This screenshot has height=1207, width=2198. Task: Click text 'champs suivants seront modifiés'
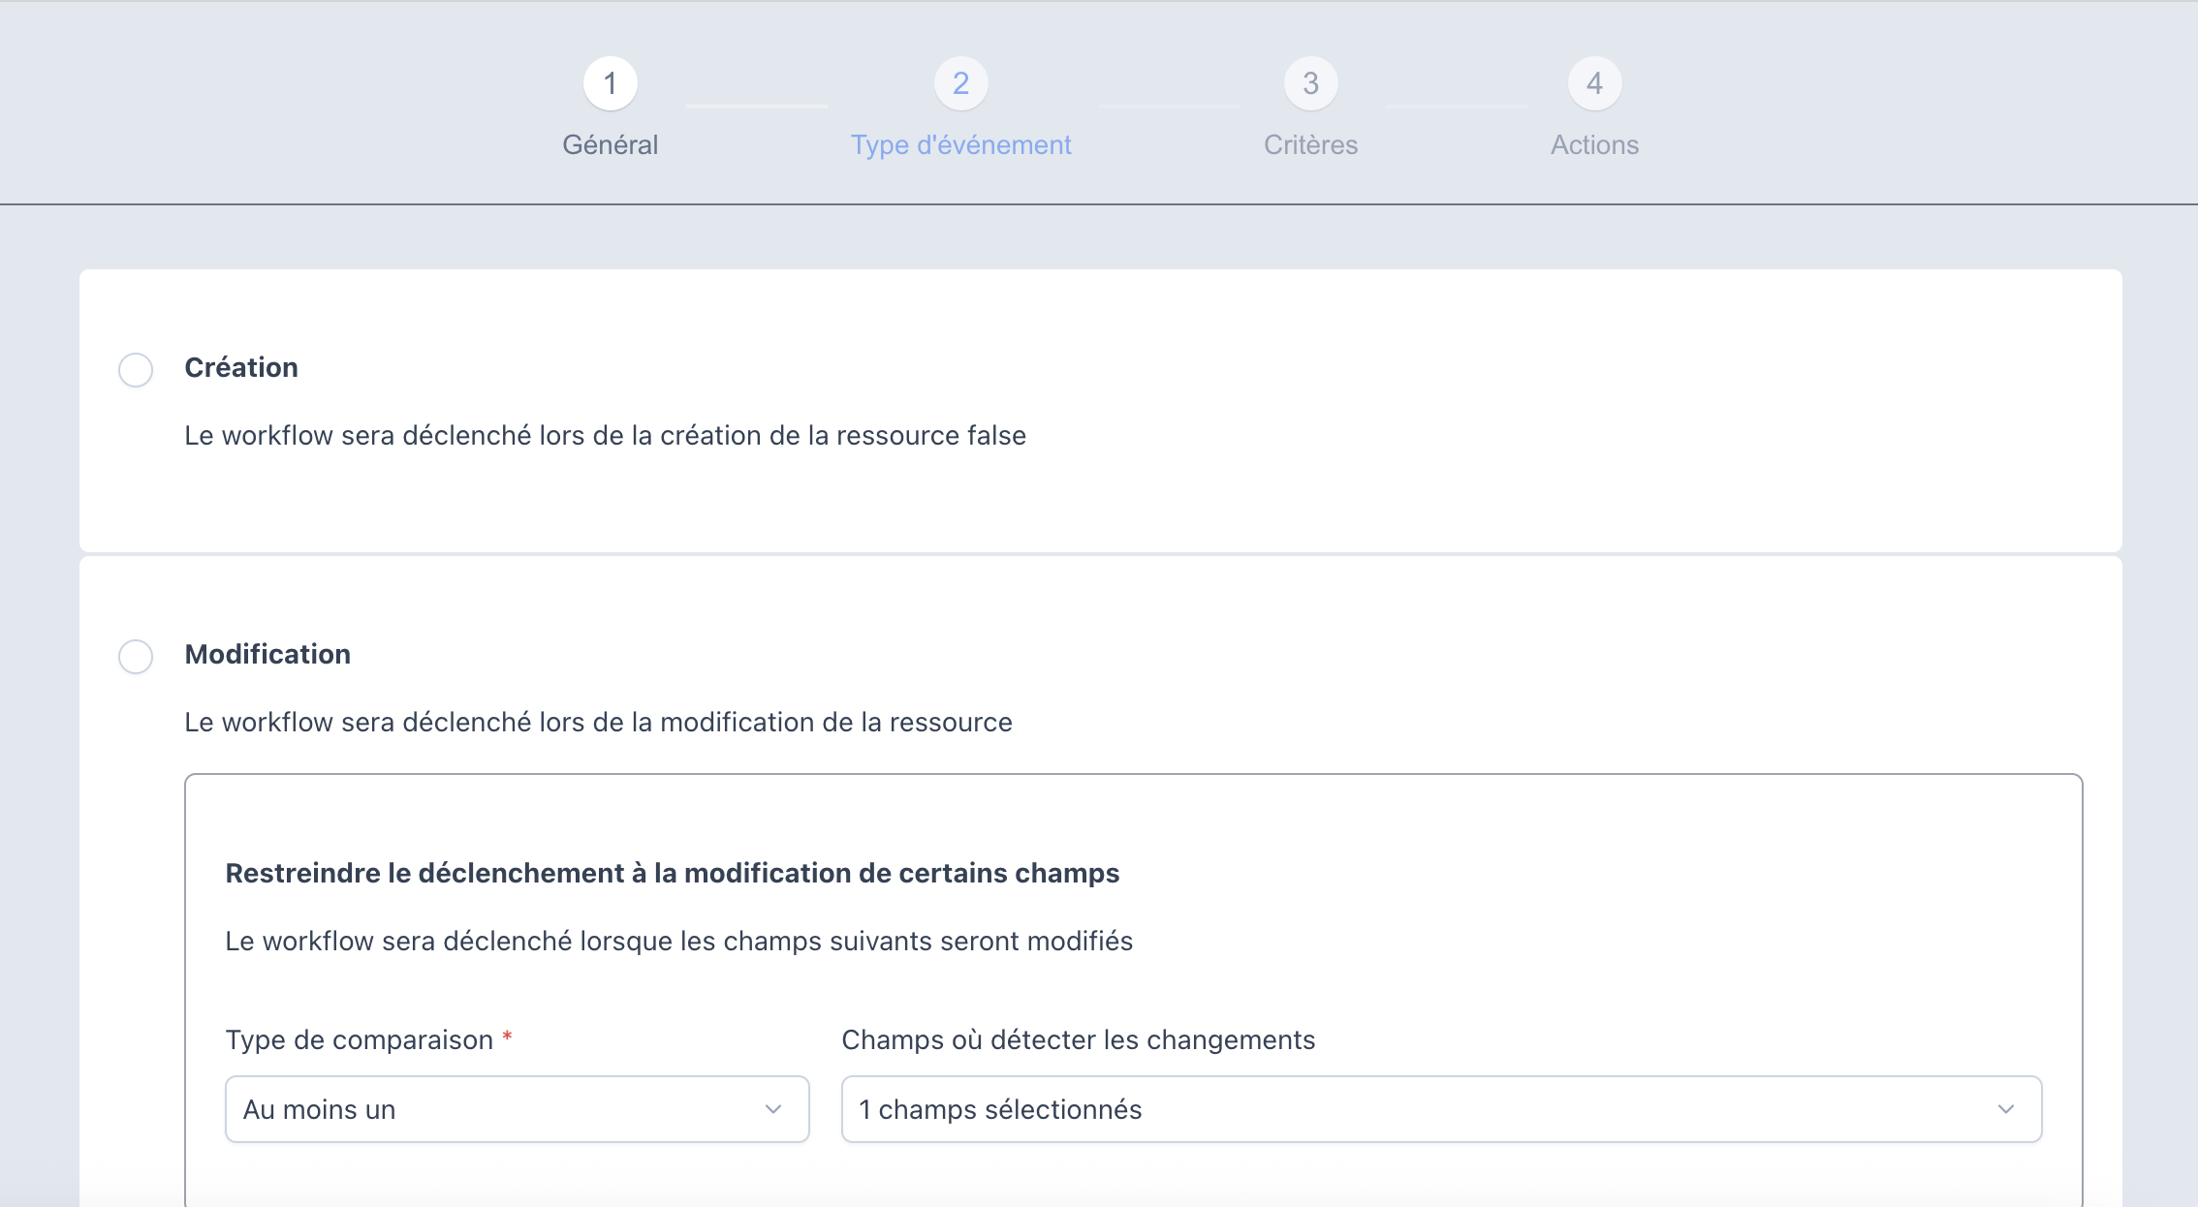pyautogui.click(x=928, y=942)
